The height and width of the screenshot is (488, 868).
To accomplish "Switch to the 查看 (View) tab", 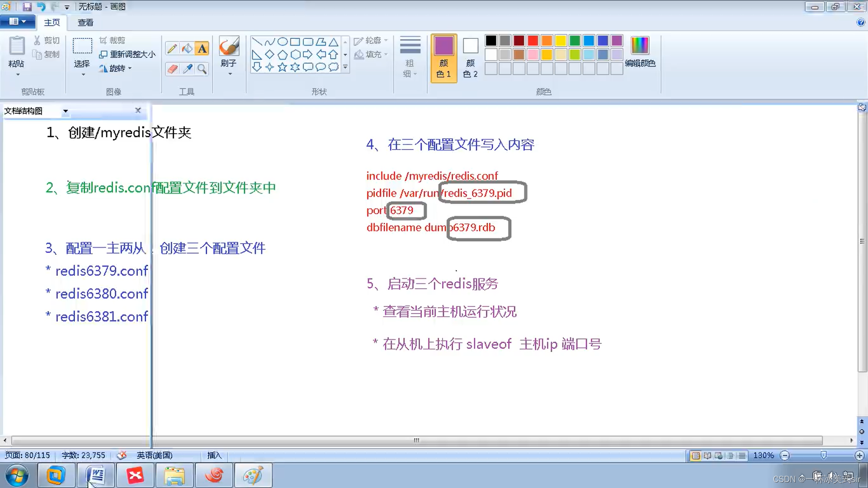I will point(85,22).
